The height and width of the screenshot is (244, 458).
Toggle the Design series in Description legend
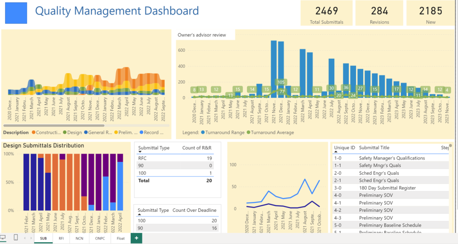tap(74, 132)
